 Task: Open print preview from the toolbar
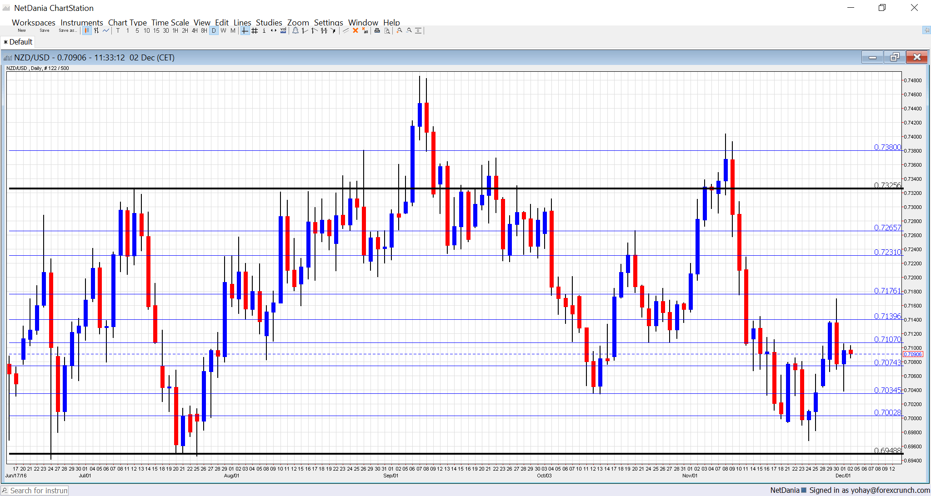(x=387, y=31)
